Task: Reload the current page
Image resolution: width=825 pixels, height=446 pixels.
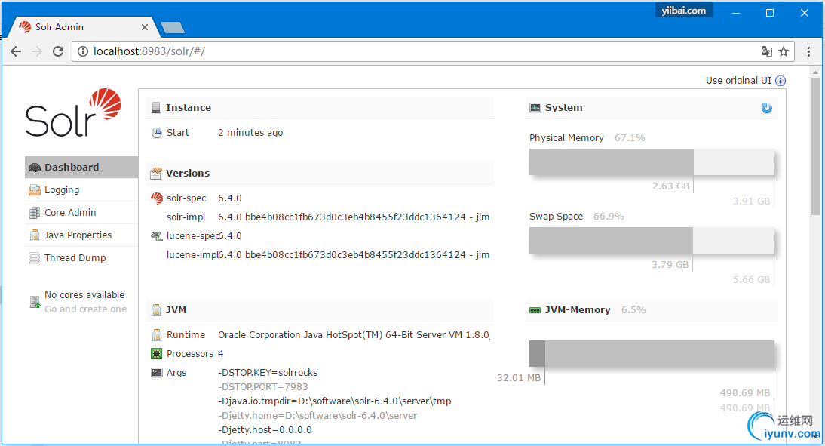Action: click(x=58, y=51)
